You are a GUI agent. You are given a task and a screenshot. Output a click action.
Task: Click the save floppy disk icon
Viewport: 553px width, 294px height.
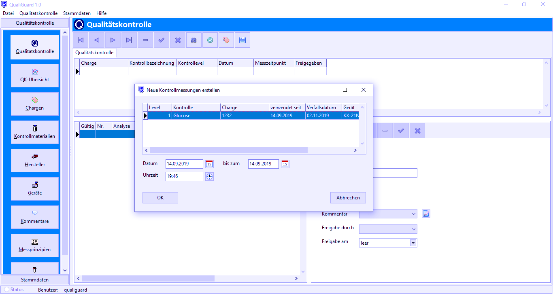[242, 40]
